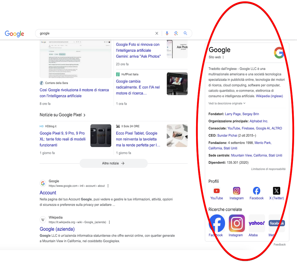Click the Corriere della Sera source icon
297x262 pixels.
(x=41, y=83)
